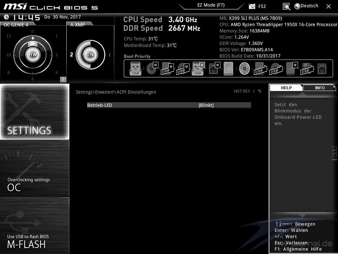338x254 pixels.
Task: Select A-XMP profile 1
Action: pos(109,55)
